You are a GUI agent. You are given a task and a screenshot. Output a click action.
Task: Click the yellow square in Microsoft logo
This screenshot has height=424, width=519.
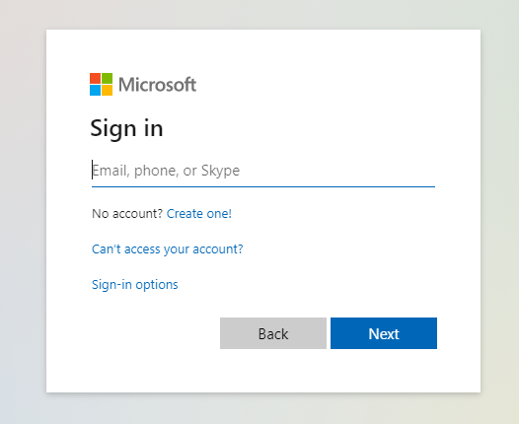tap(107, 91)
